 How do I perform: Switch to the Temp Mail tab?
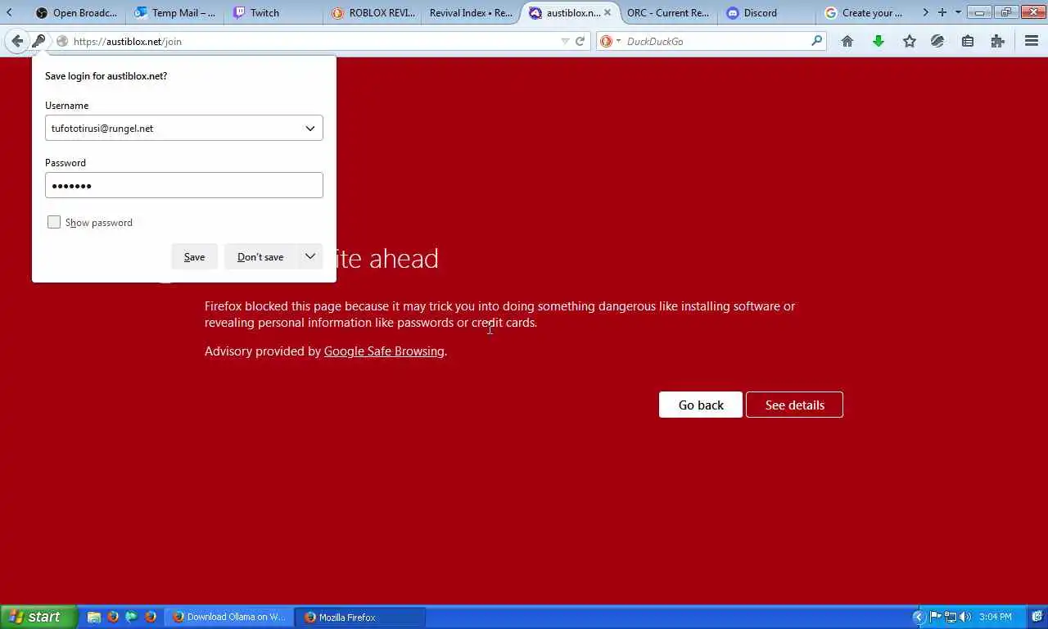(x=174, y=12)
